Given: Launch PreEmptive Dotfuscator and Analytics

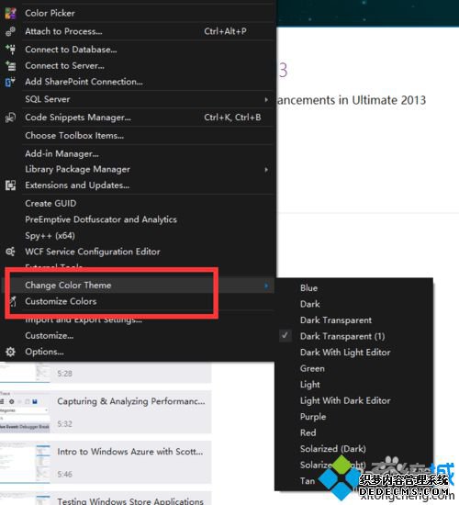Looking at the screenshot, I should point(101,219).
